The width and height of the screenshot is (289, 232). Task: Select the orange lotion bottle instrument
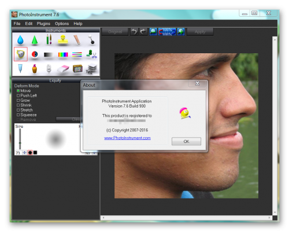pyautogui.click(x=35, y=69)
